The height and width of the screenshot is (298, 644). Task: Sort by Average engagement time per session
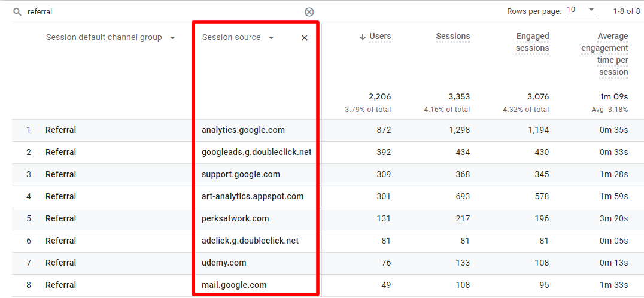604,54
